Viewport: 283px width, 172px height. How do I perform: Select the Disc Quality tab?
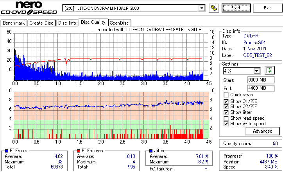click(93, 22)
